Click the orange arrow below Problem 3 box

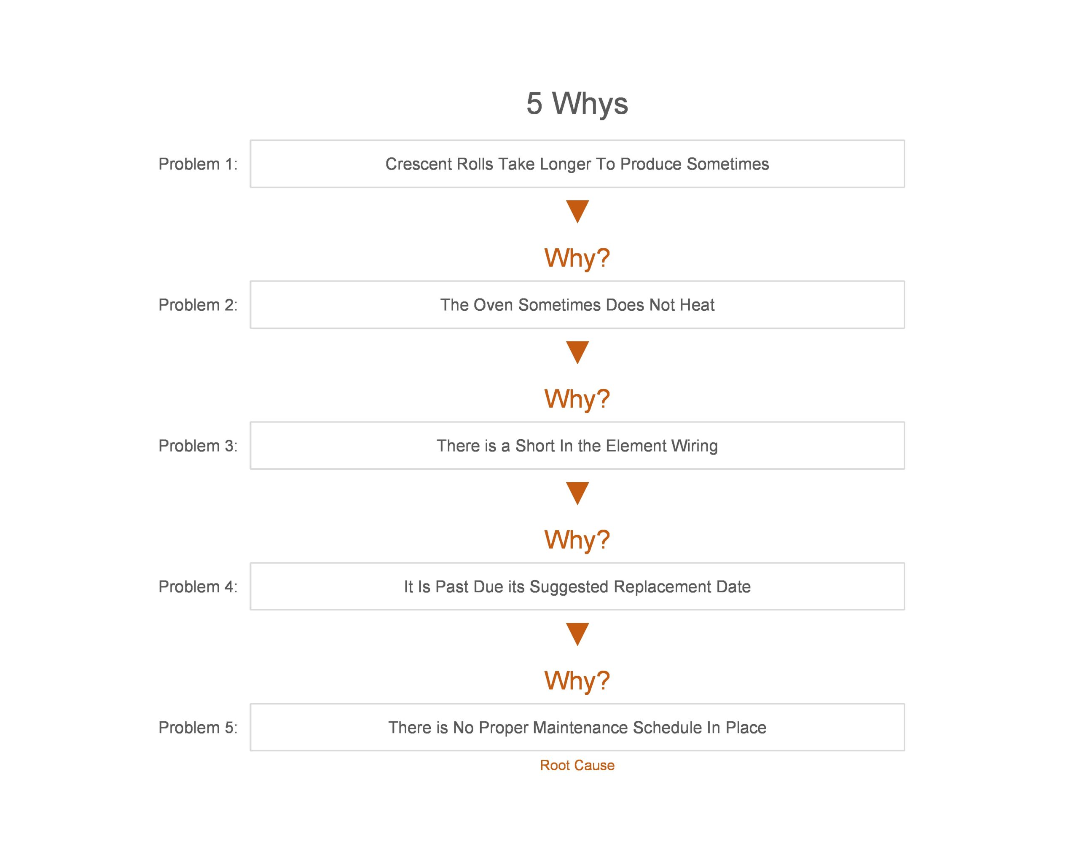point(577,493)
